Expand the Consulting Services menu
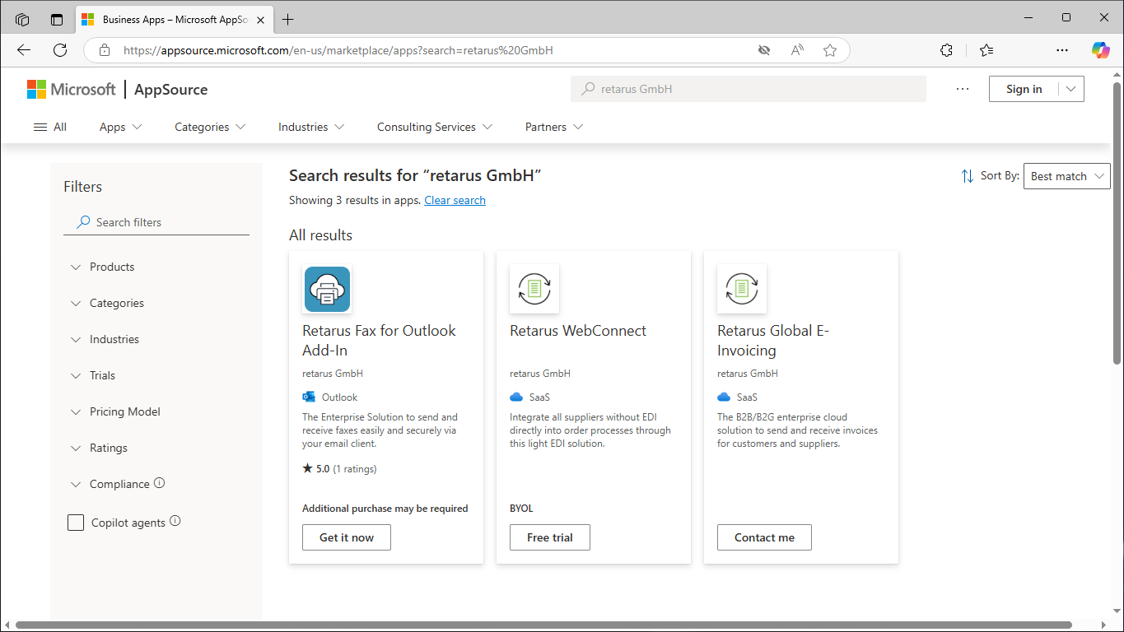 [x=435, y=127]
